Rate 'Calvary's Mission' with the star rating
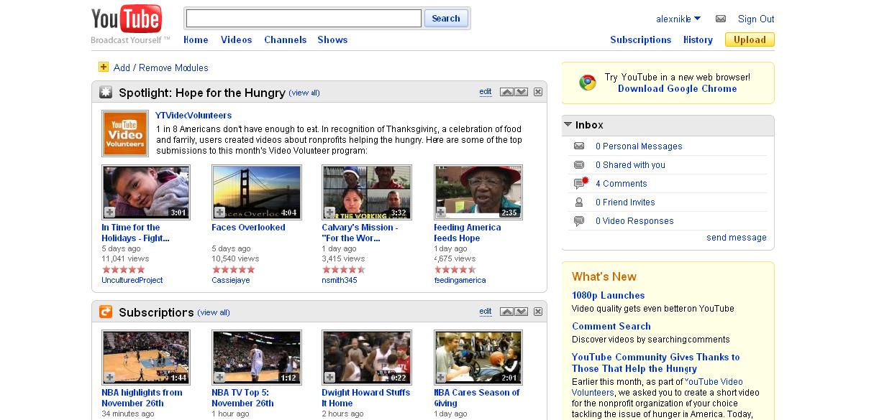The width and height of the screenshot is (874, 420). pos(343,269)
